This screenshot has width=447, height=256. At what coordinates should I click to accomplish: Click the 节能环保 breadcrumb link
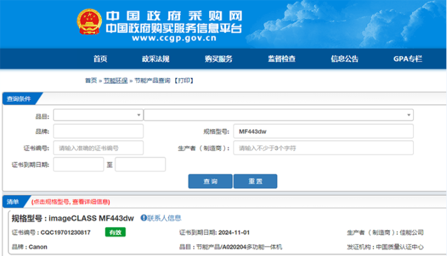(x=116, y=81)
